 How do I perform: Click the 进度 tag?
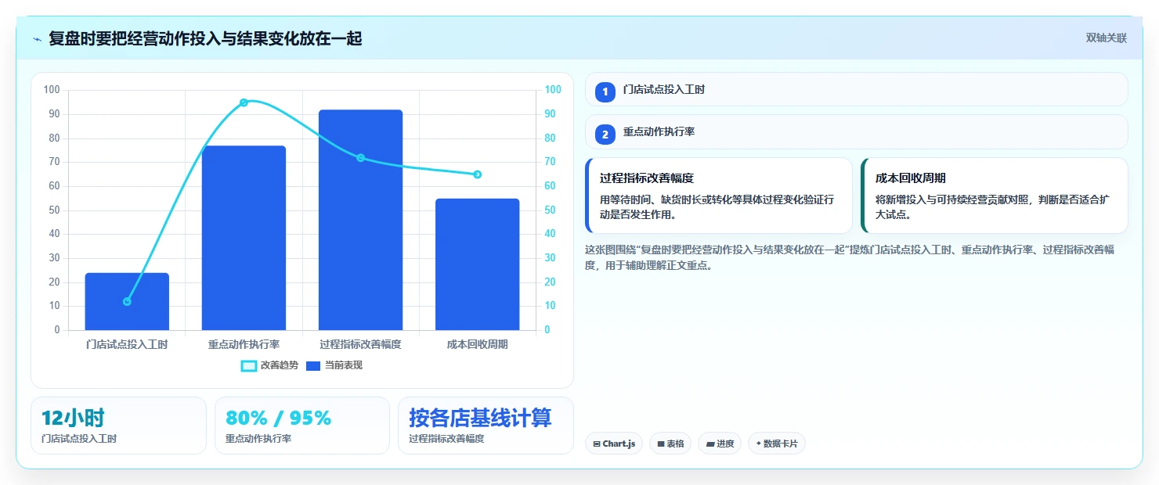[x=720, y=444]
